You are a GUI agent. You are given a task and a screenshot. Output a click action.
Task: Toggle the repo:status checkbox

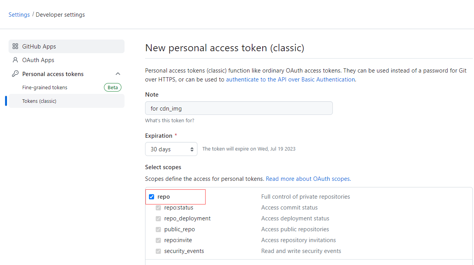point(158,208)
